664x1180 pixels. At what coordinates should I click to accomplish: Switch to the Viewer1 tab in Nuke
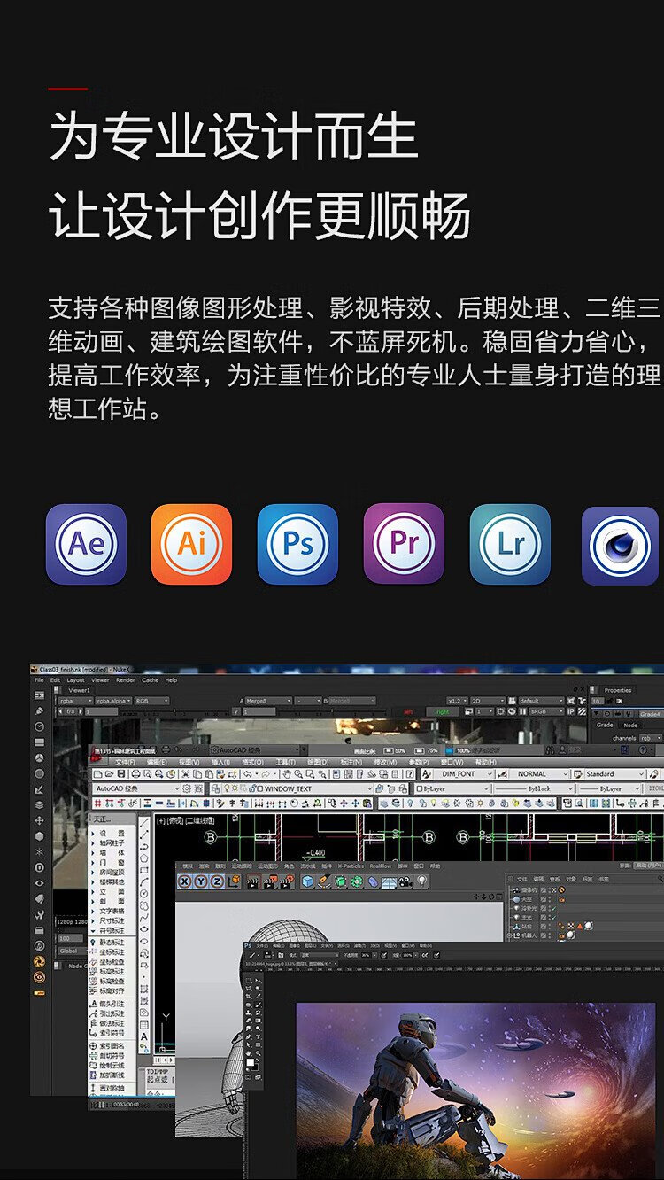(x=80, y=690)
